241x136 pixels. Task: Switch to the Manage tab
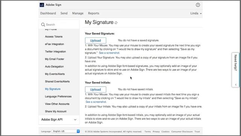78,13
